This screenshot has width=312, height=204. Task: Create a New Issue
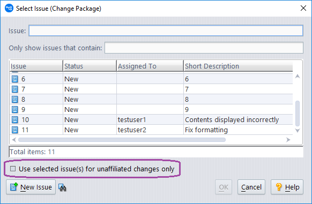[31, 187]
